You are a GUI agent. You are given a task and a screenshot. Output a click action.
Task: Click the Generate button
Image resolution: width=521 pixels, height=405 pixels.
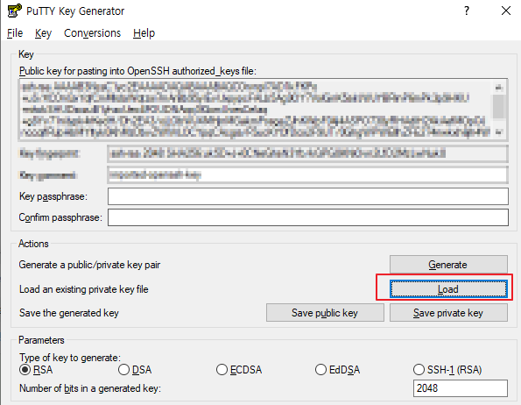coord(448,265)
